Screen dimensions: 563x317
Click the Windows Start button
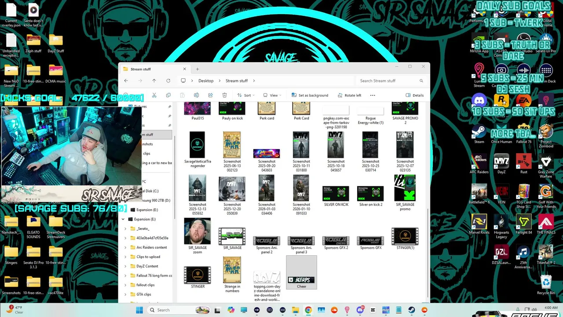139,310
